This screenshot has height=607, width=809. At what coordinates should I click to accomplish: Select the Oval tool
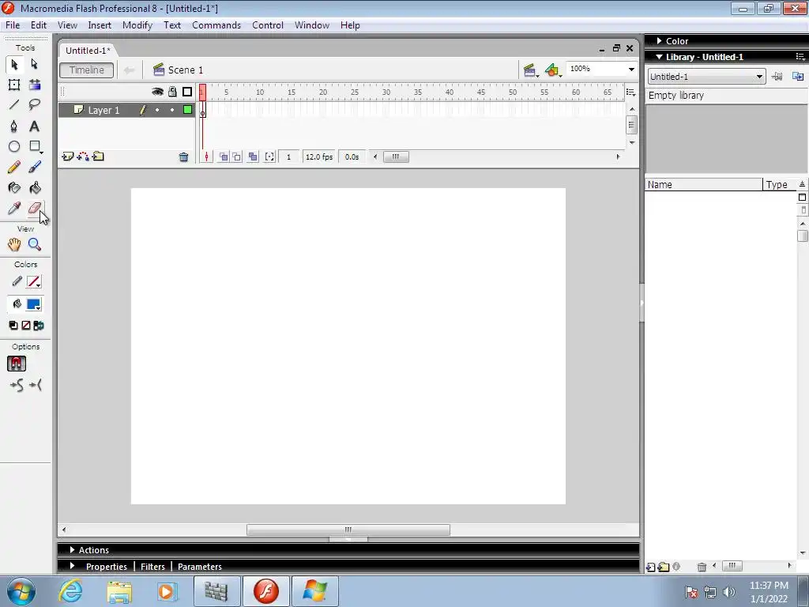14,146
